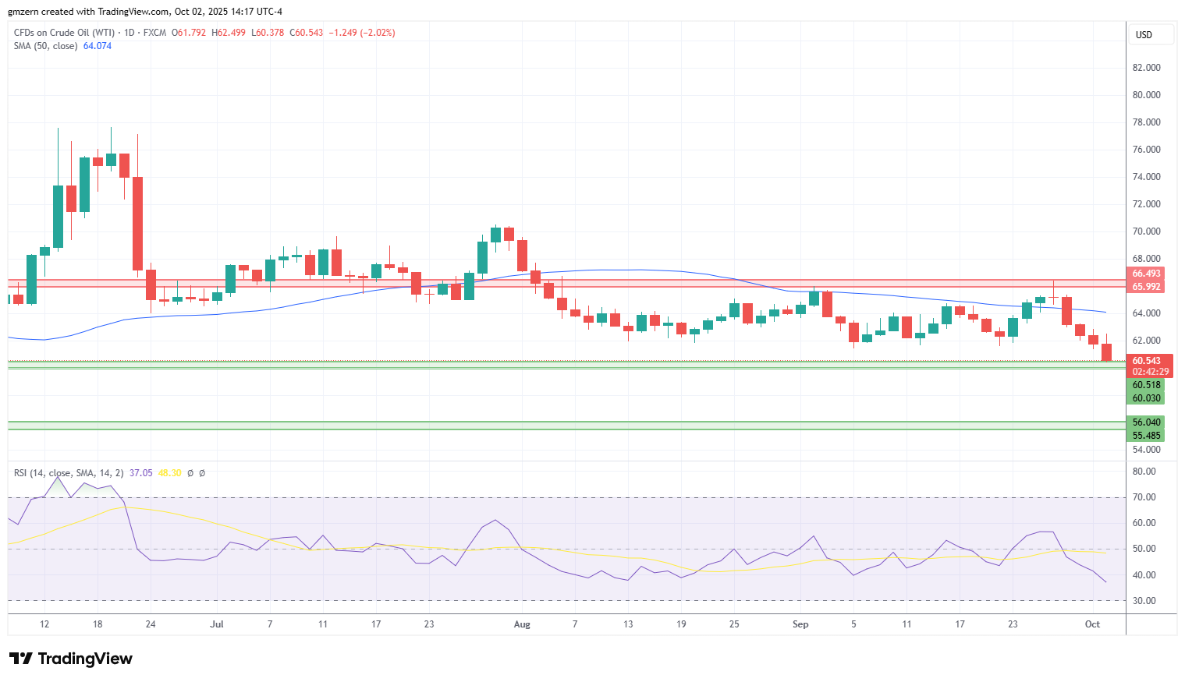The image size is (1185, 682).
Task: Click 30.00 on the RSI scale
Action: (x=1144, y=601)
